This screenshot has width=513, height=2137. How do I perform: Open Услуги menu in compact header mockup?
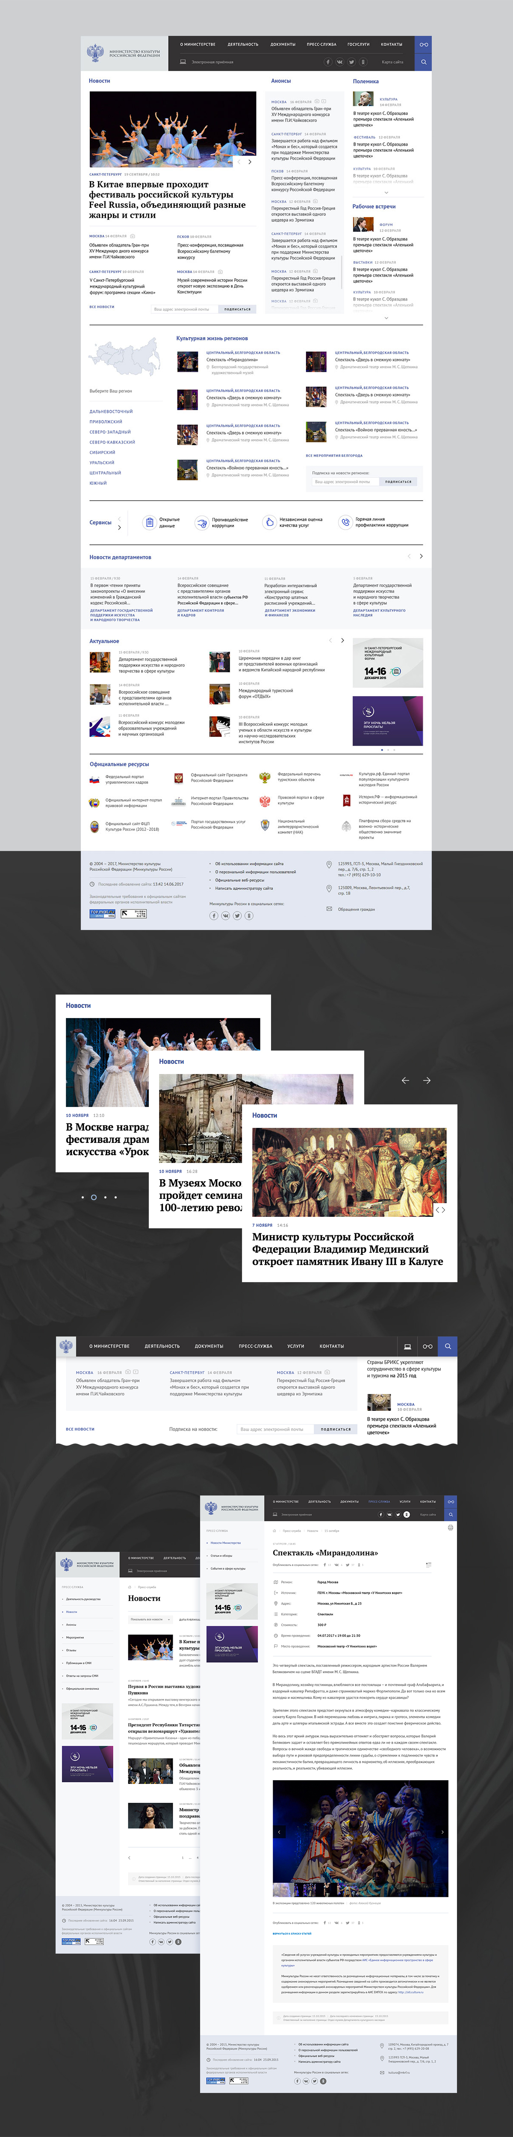point(295,1345)
